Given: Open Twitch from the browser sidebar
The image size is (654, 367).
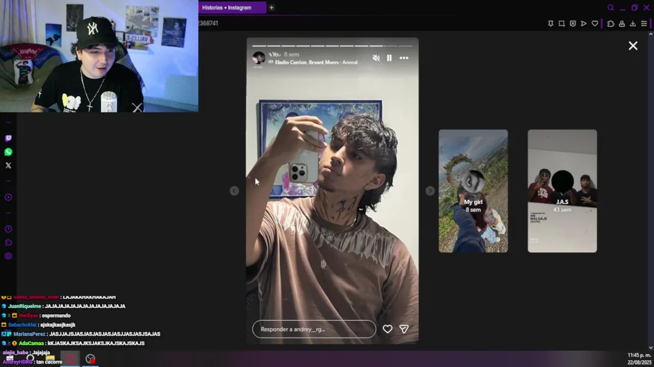Looking at the screenshot, I should tap(8, 138).
